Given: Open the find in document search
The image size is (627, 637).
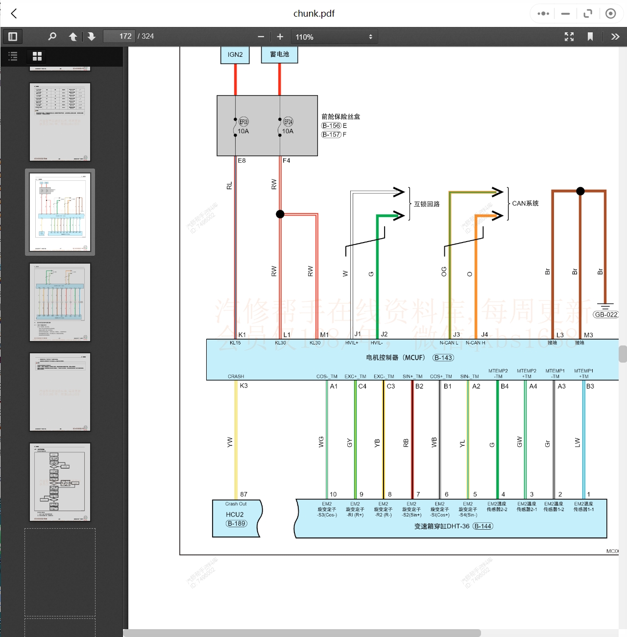Looking at the screenshot, I should point(52,37).
